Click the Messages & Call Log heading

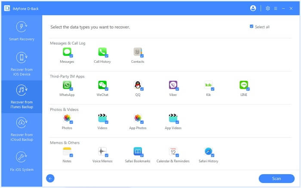[68, 43]
